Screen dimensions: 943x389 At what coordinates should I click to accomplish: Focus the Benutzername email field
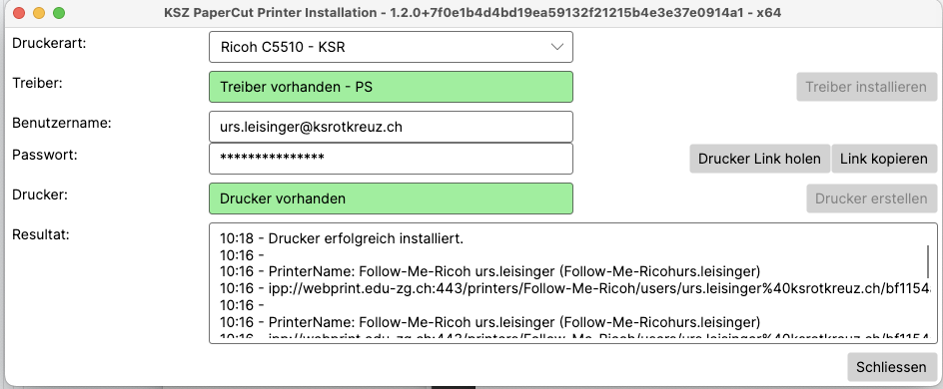point(391,127)
